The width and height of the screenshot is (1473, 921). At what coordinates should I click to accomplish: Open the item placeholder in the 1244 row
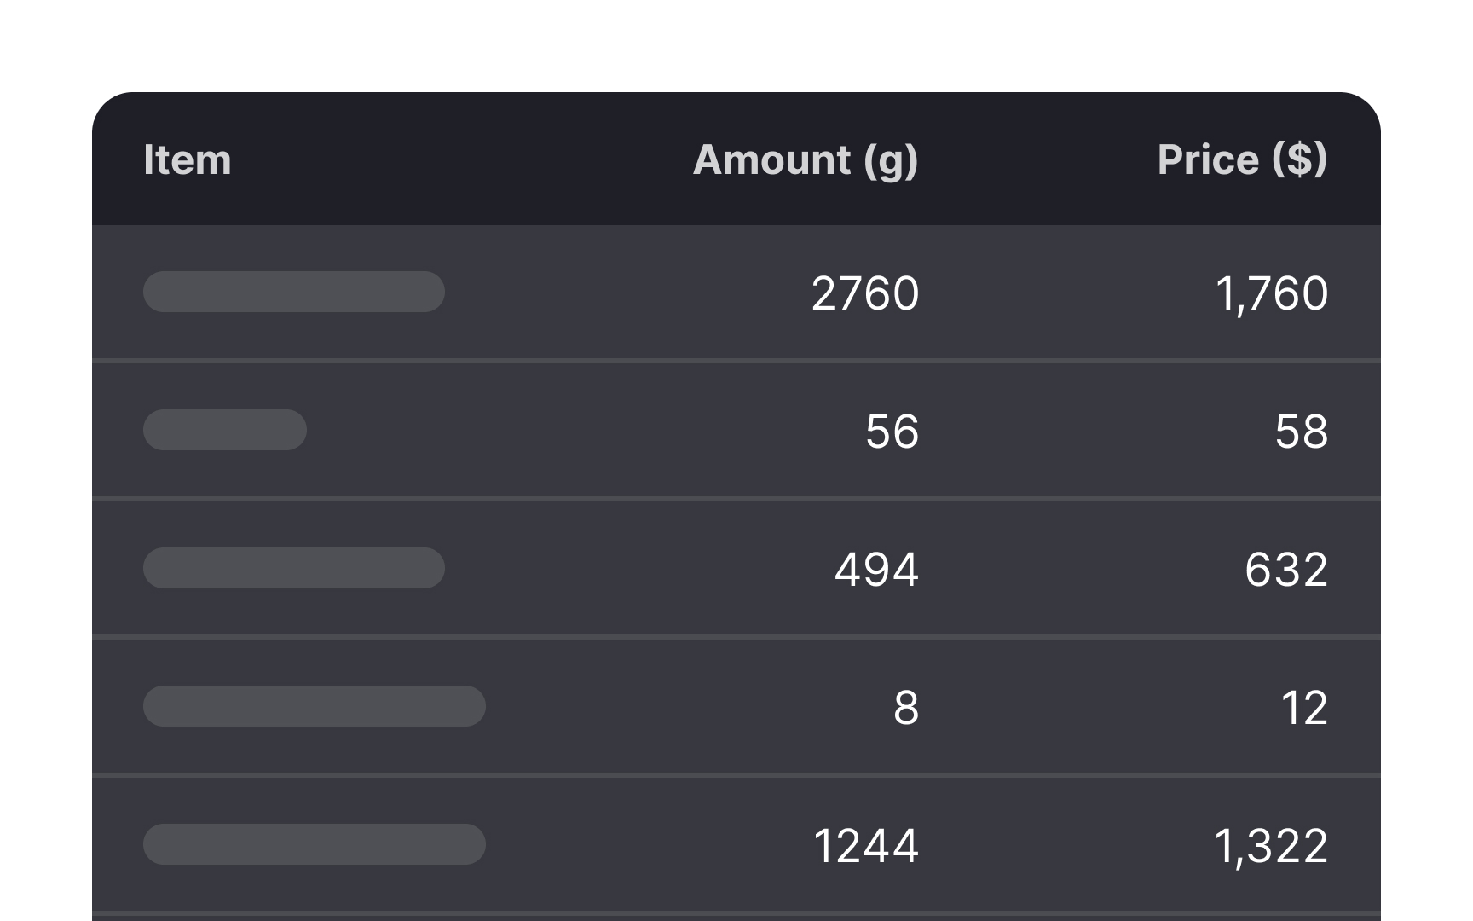[x=315, y=844]
